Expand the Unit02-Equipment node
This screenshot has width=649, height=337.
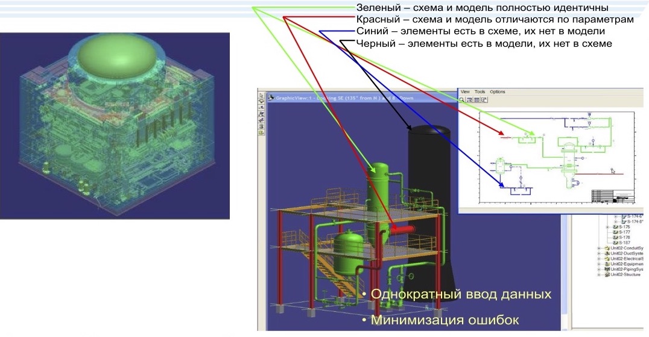coord(599,264)
